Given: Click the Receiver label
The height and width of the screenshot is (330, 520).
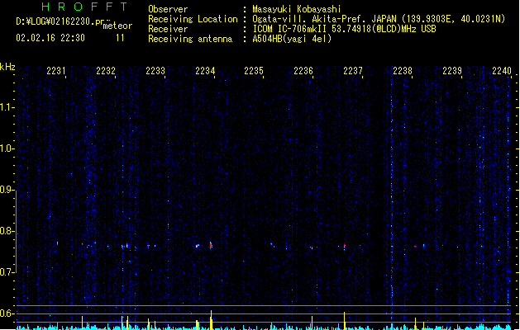Looking at the screenshot, I should click(168, 29).
